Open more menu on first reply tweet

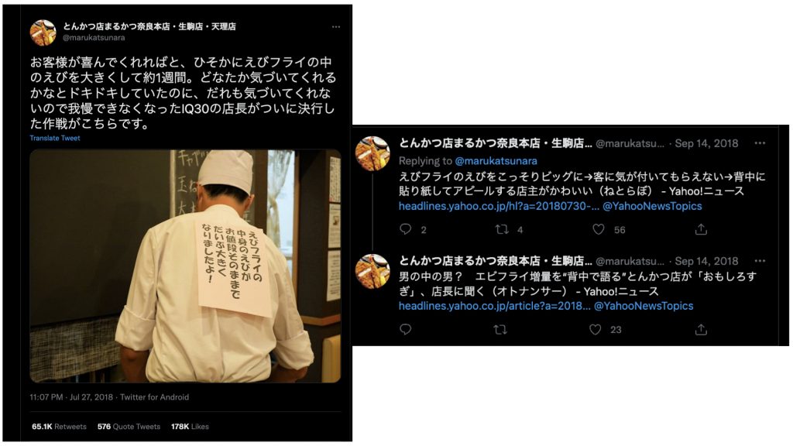(760, 143)
